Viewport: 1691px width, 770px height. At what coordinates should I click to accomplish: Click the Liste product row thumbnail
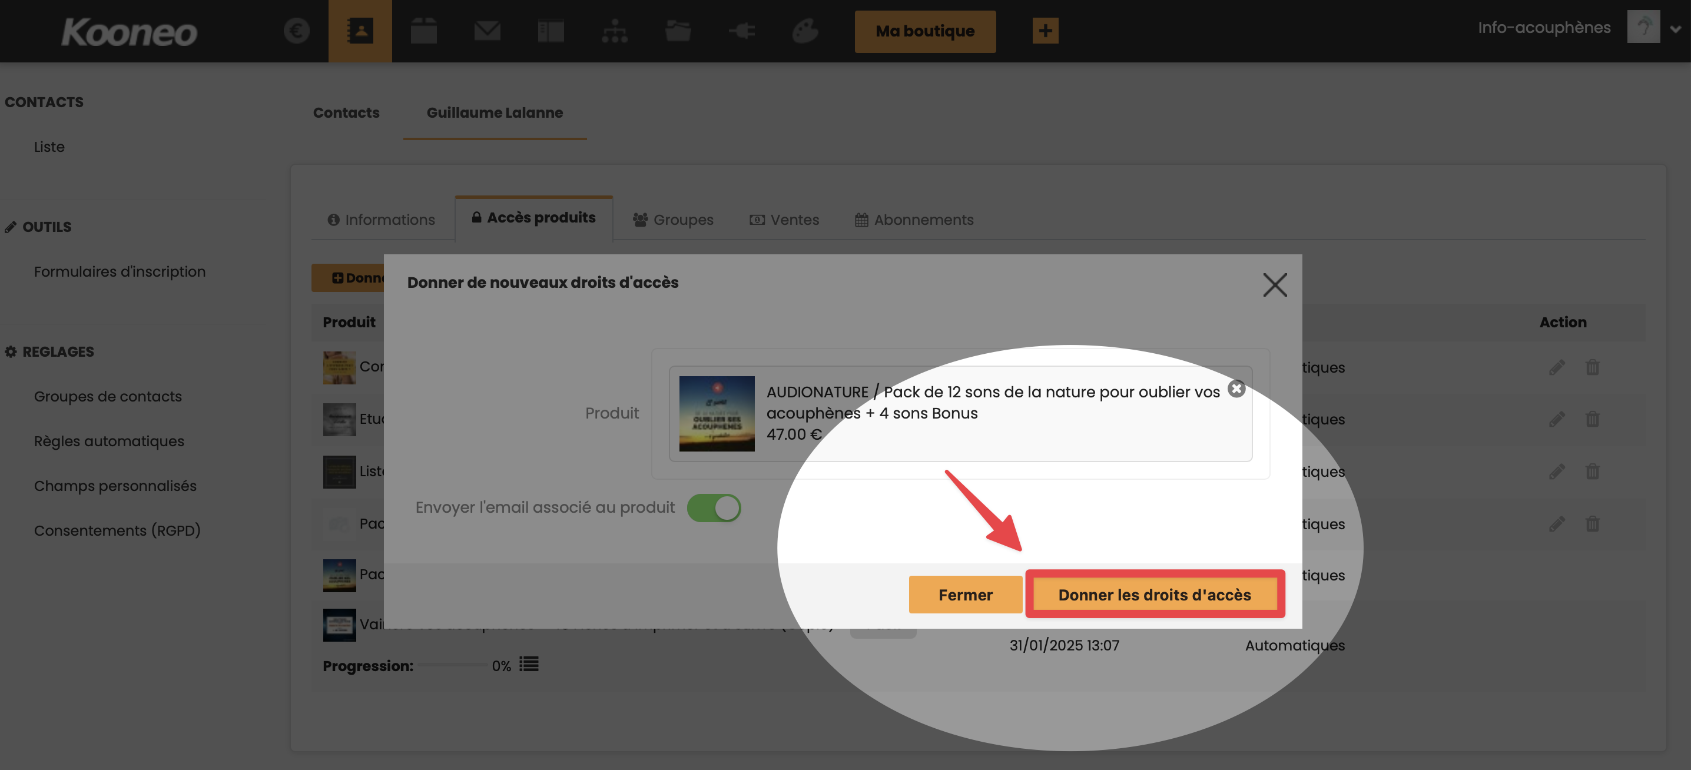(339, 472)
